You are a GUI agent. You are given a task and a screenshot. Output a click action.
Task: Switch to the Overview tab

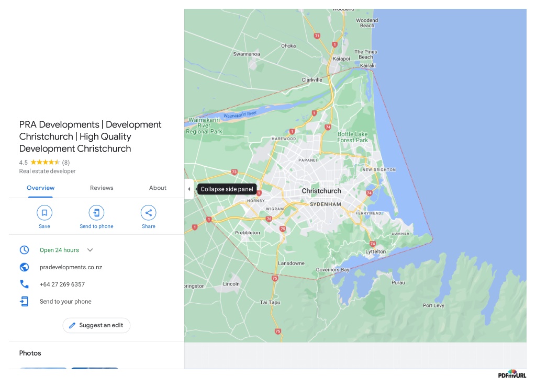(x=41, y=188)
